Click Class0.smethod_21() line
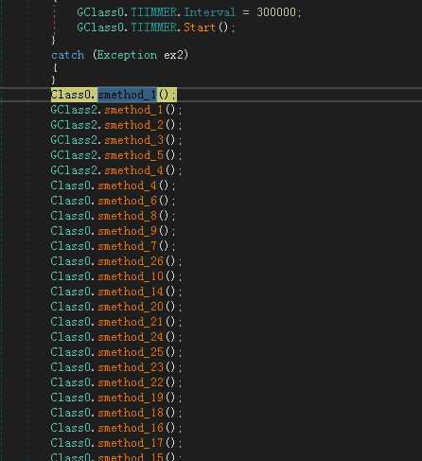 coord(116,322)
